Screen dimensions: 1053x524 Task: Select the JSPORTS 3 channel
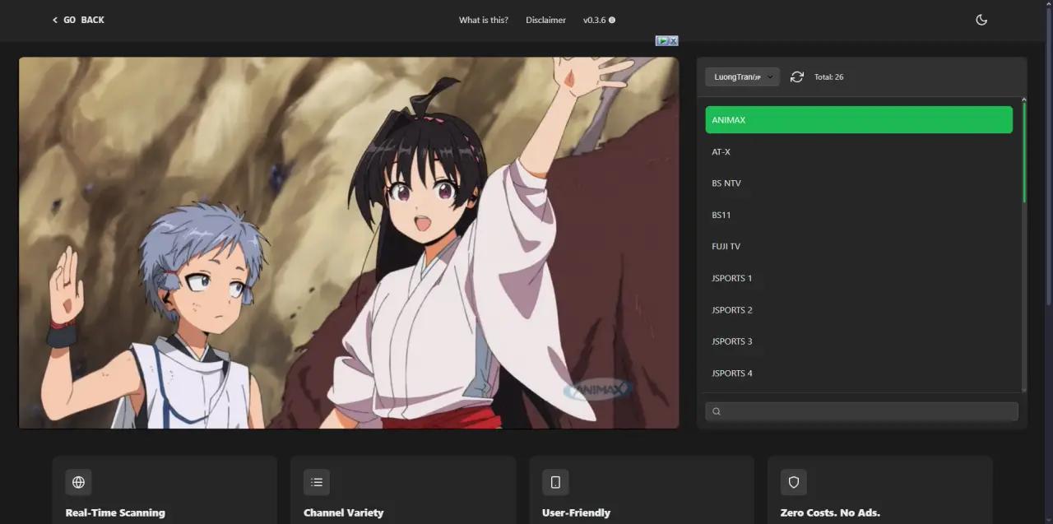coord(859,341)
